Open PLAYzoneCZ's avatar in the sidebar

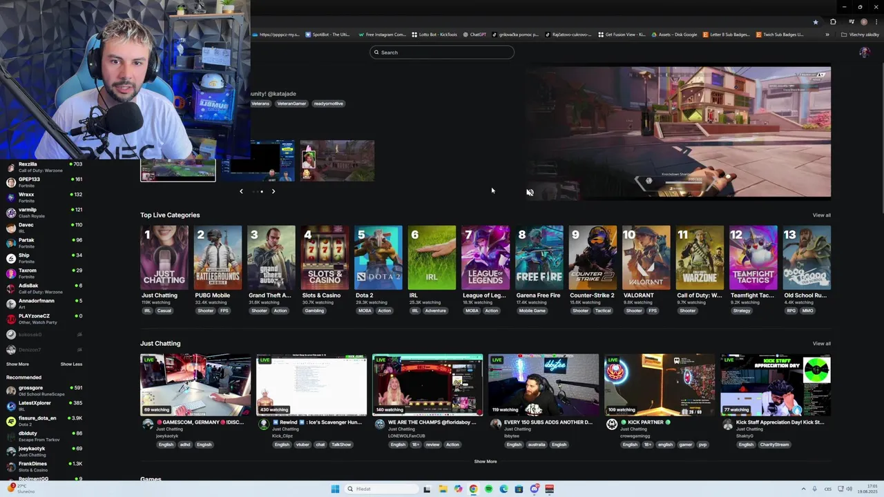[x=11, y=320]
